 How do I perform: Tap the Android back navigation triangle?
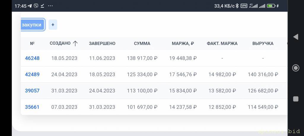295,37
